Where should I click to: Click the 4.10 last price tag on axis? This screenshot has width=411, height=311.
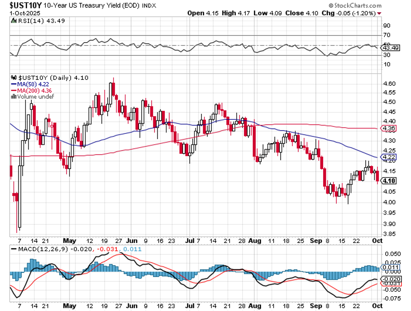[389, 181]
